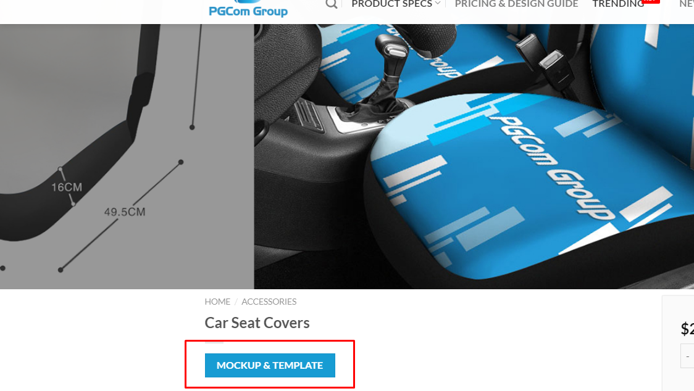Click the PGCom Group header logo

248,9
